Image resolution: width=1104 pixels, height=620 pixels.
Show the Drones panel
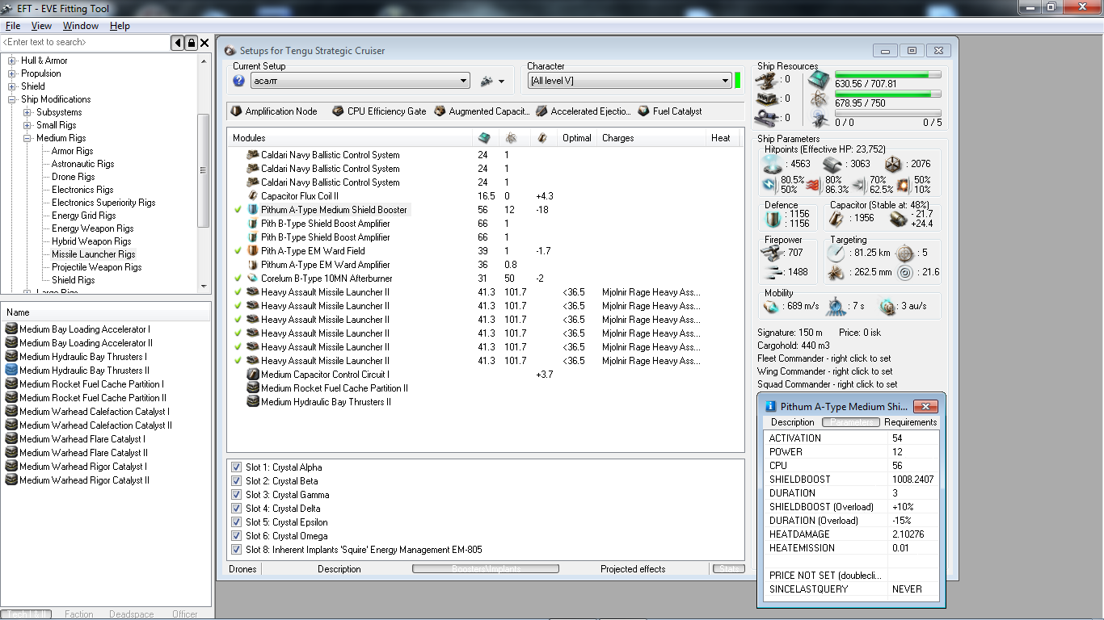click(x=242, y=569)
